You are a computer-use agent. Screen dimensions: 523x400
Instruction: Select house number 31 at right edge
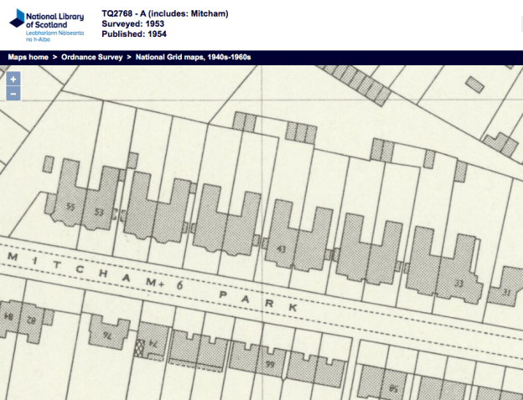tap(506, 292)
